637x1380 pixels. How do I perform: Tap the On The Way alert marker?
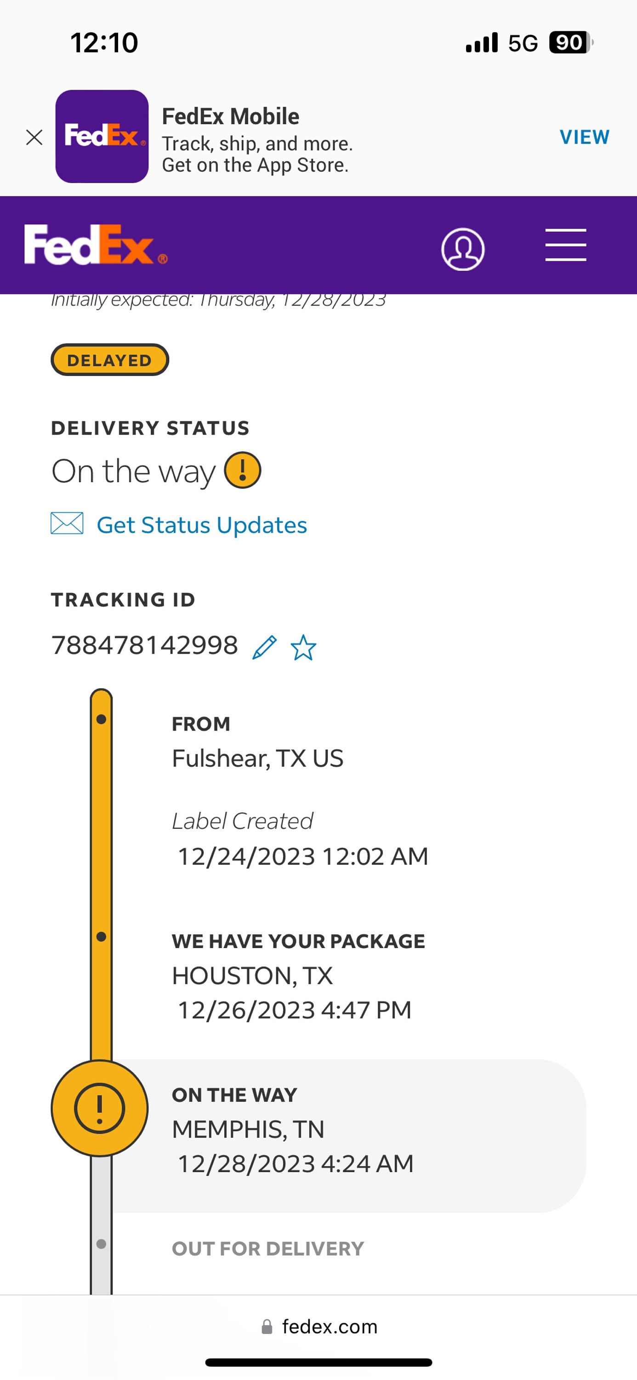(x=100, y=1108)
